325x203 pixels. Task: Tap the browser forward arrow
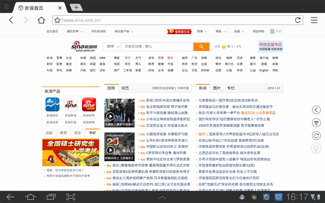26,20
